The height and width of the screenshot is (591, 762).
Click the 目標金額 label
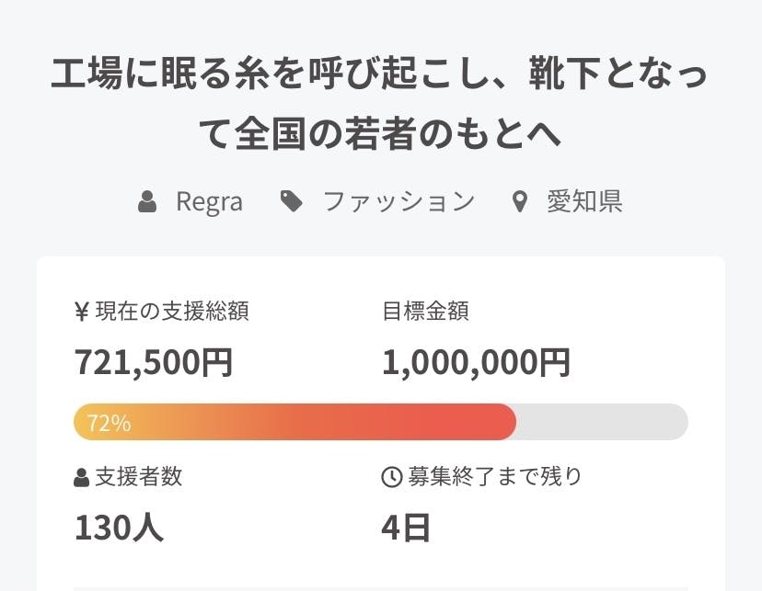tap(425, 312)
